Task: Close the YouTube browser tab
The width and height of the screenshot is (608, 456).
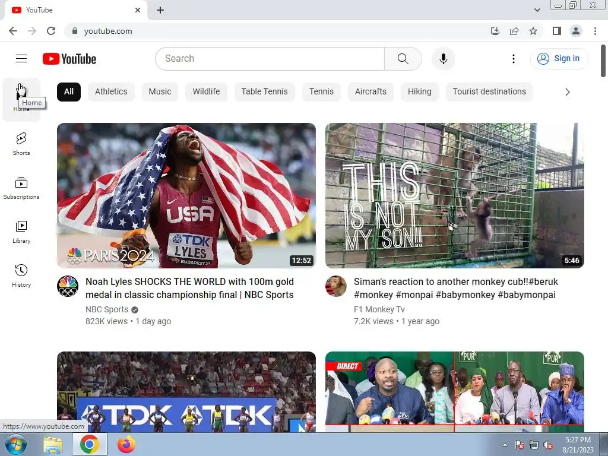Action: click(x=138, y=10)
